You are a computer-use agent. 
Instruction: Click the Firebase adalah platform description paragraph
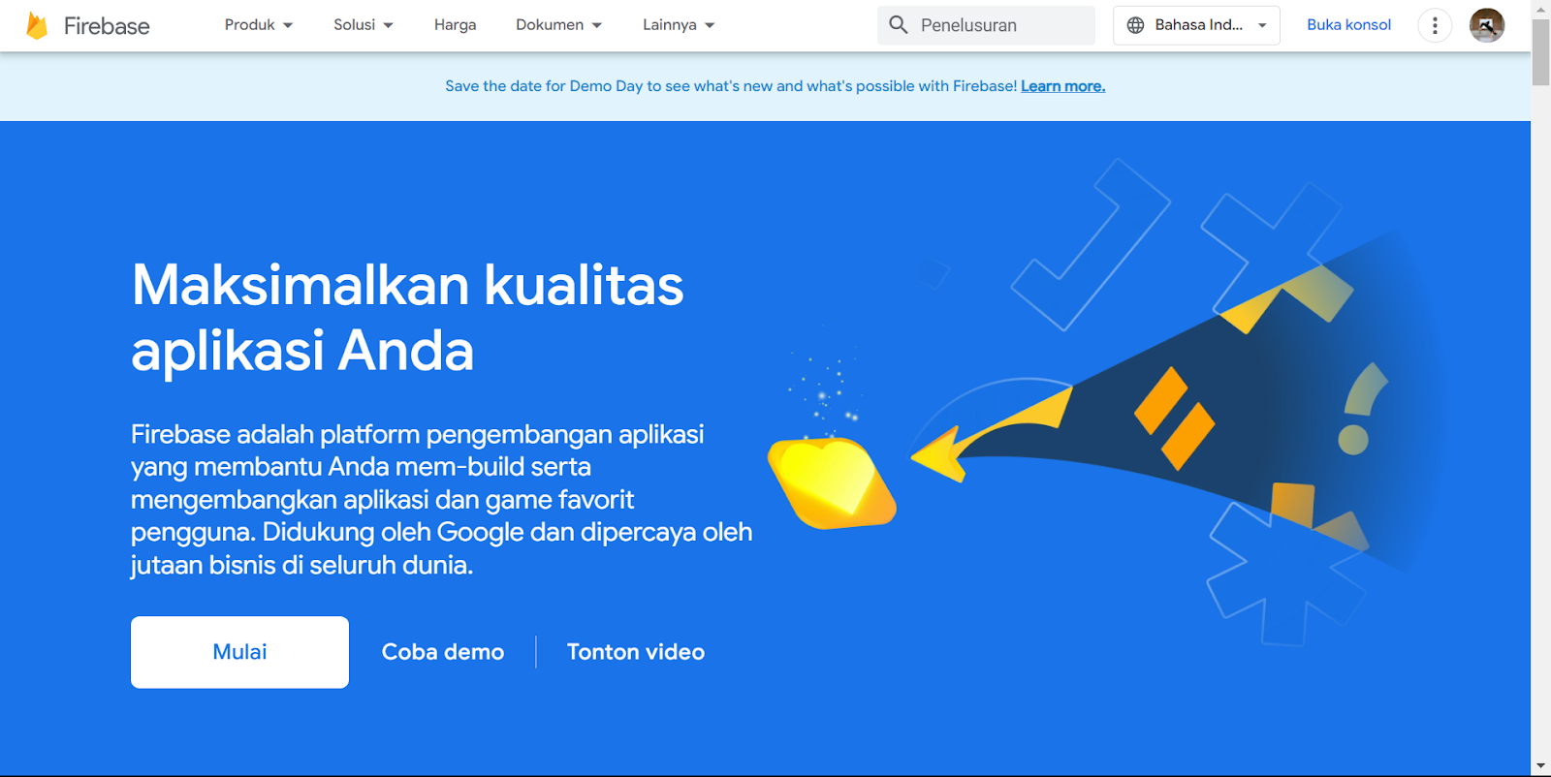[x=441, y=500]
